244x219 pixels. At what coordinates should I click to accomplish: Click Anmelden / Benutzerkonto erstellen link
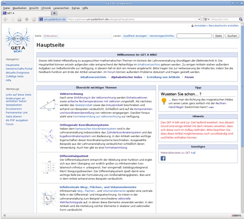point(216,26)
